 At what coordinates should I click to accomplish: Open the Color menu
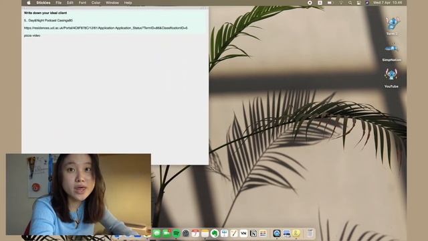(x=96, y=3)
